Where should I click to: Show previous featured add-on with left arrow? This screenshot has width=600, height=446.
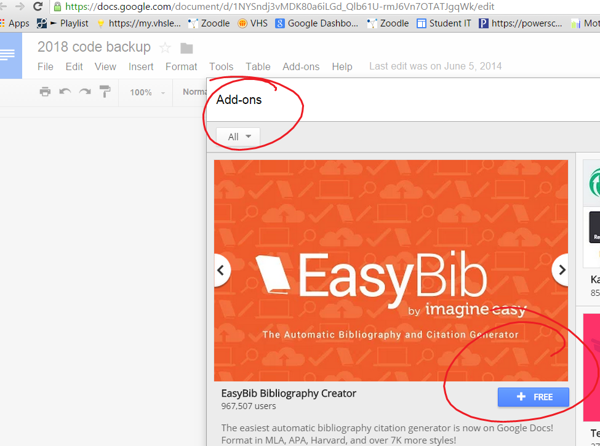(222, 269)
